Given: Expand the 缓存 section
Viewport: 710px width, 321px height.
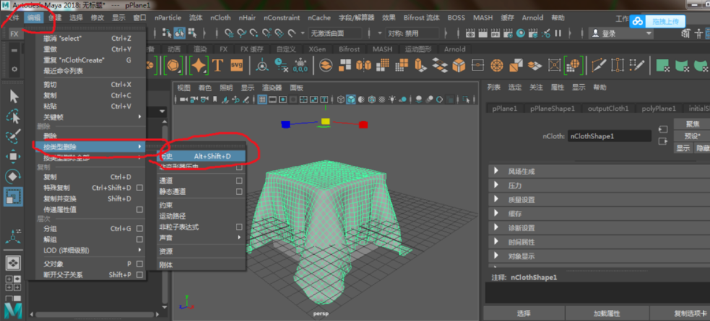Looking at the screenshot, I should (496, 214).
